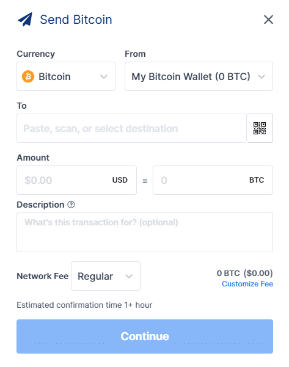Screen dimensions: 289x367
Task: Open the QR code scanner
Action: (x=260, y=128)
